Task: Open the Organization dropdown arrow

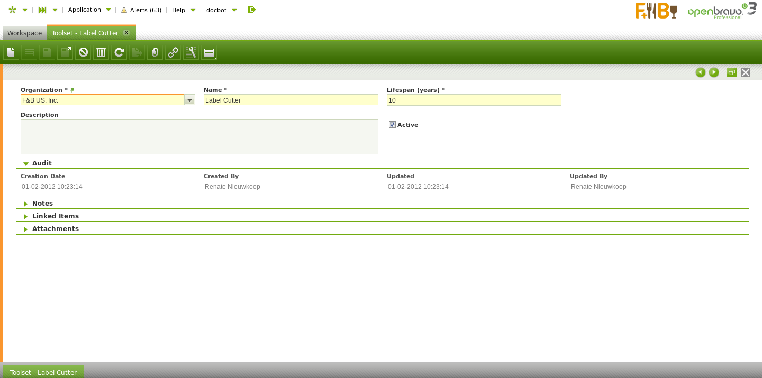Action: (x=189, y=100)
